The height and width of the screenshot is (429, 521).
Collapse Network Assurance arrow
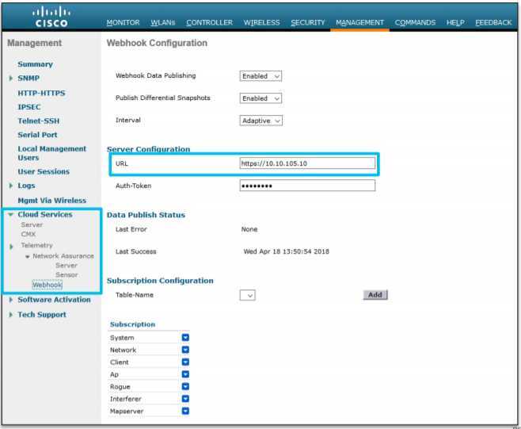(28, 257)
